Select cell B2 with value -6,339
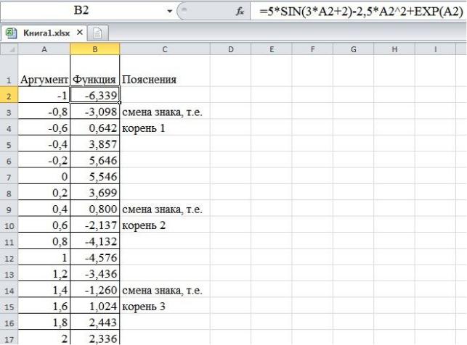Image resolution: width=467 pixels, height=345 pixels. [95, 95]
